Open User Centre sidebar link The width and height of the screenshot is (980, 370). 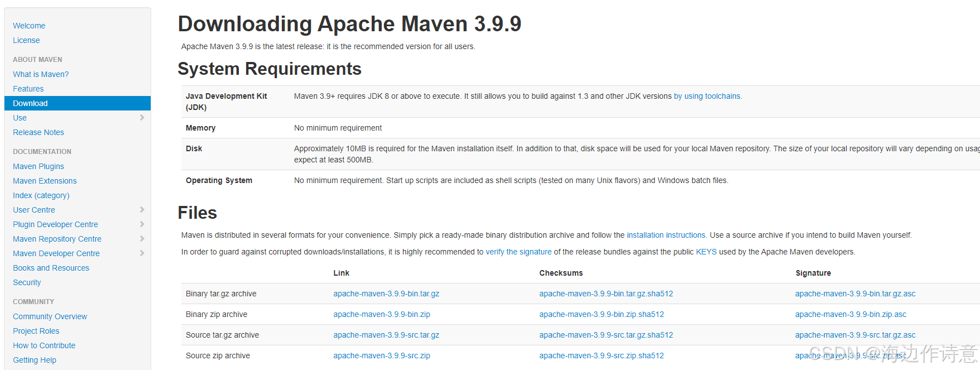34,210
